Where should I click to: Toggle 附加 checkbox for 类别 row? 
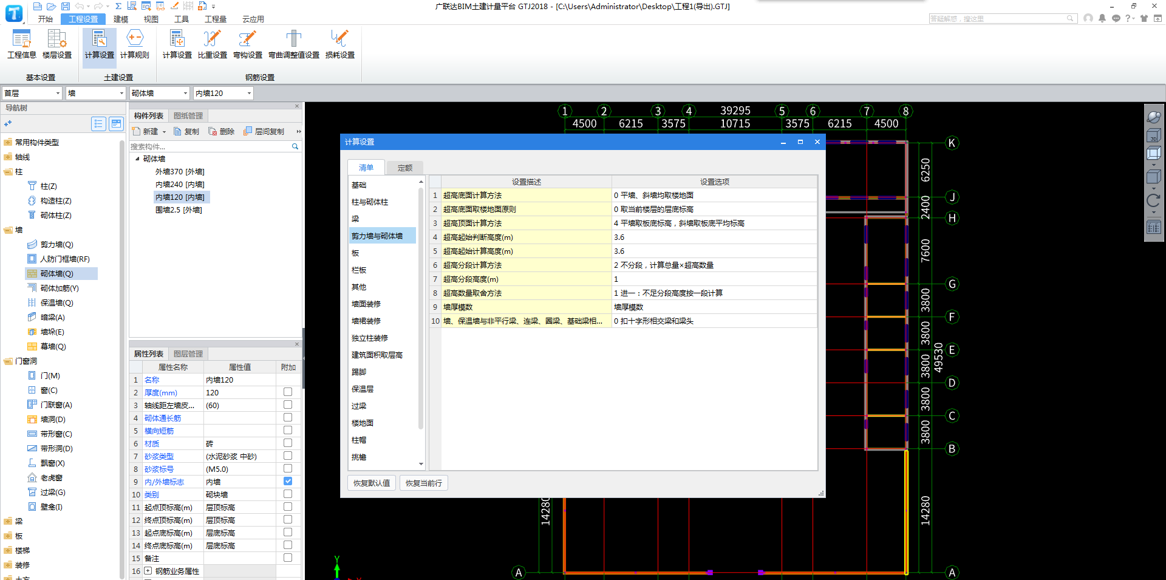pyautogui.click(x=288, y=494)
